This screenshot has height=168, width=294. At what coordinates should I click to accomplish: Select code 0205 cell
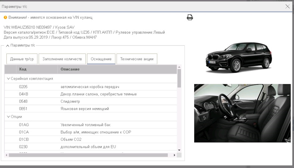[x=23, y=87]
